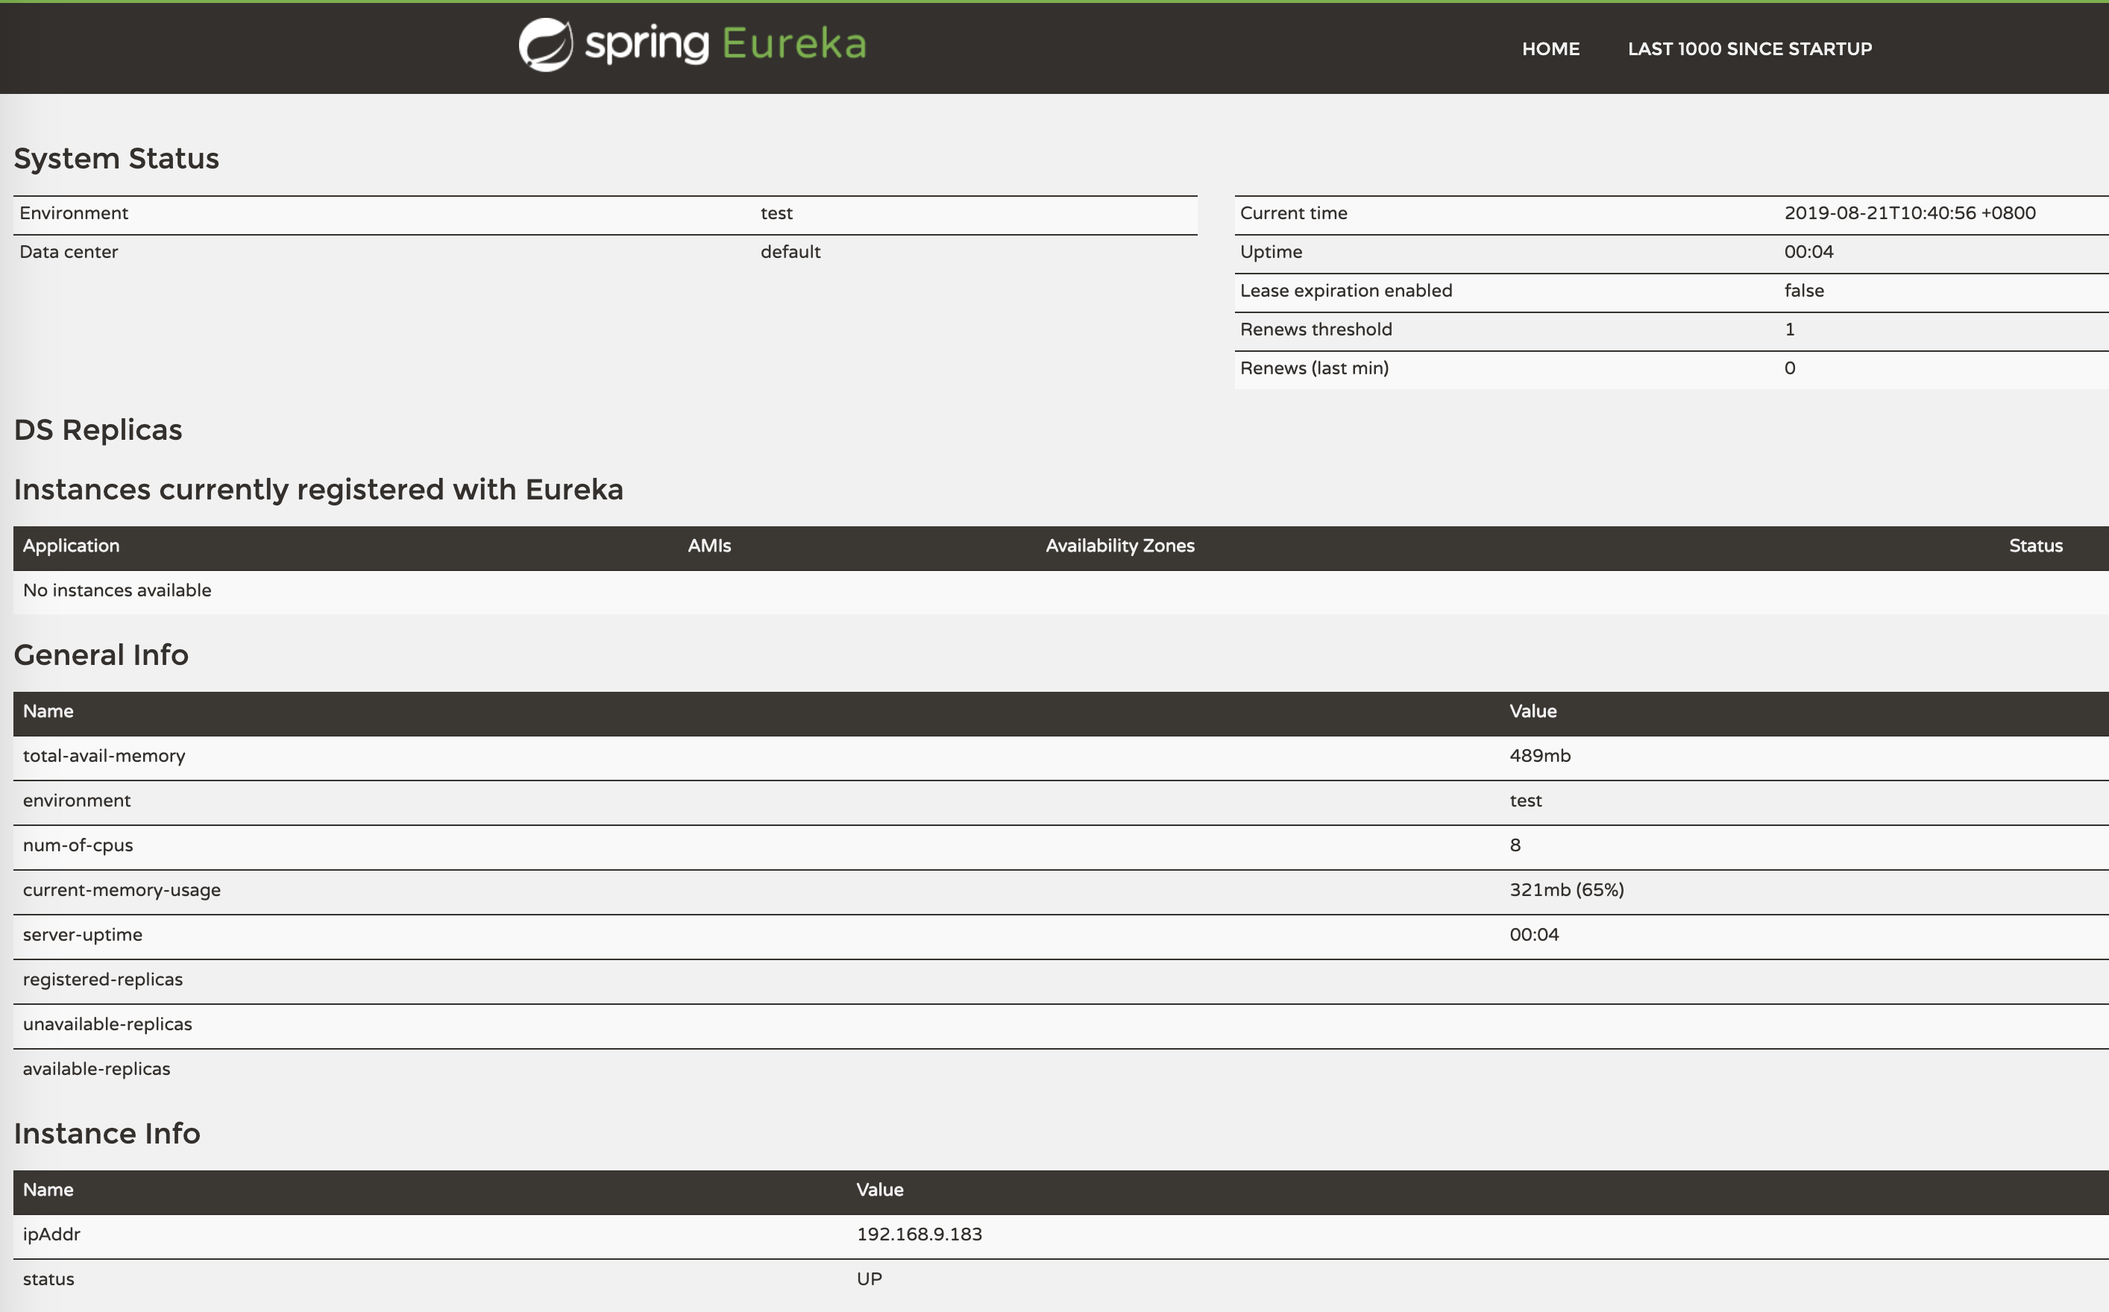The image size is (2109, 1312).
Task: Open the HOME navigation link
Action: pyautogui.click(x=1550, y=48)
